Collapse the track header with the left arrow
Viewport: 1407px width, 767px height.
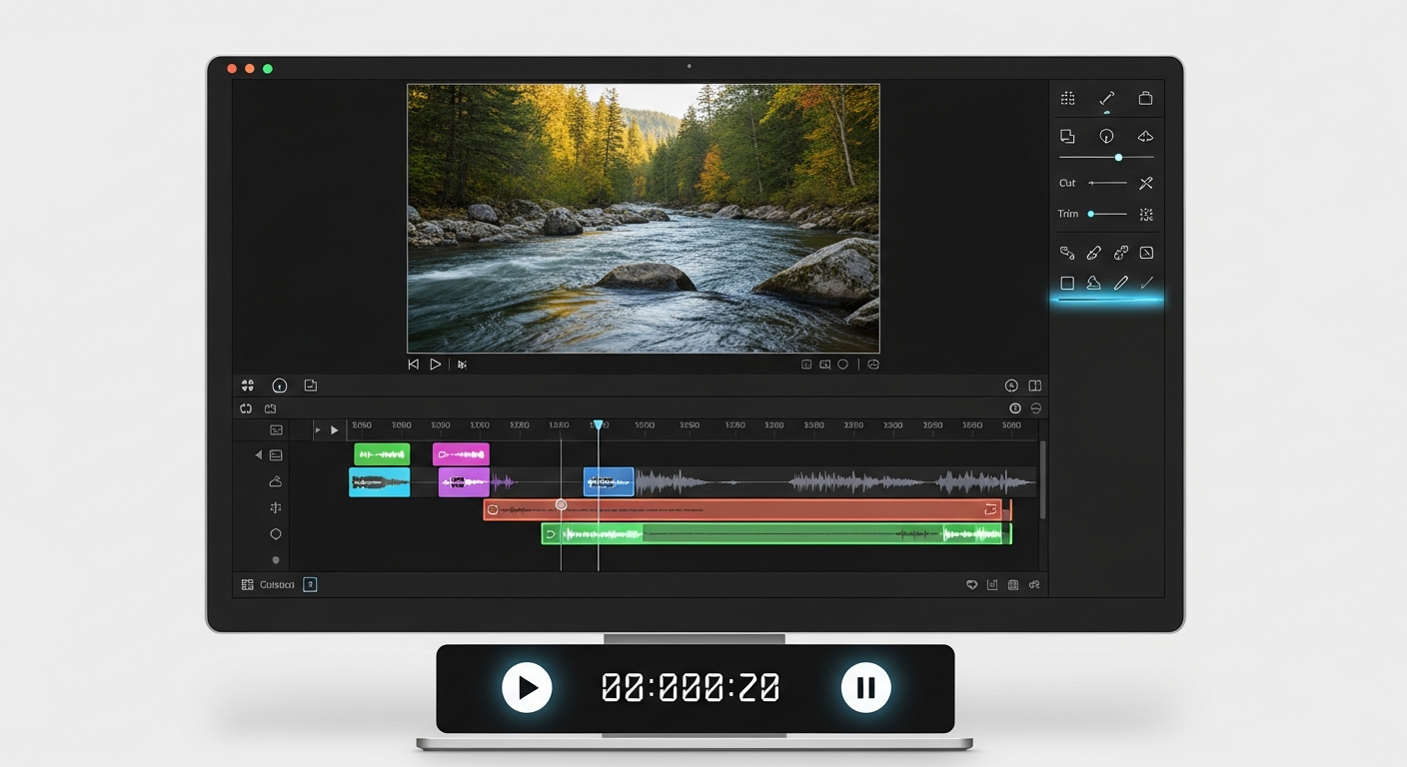[258, 453]
